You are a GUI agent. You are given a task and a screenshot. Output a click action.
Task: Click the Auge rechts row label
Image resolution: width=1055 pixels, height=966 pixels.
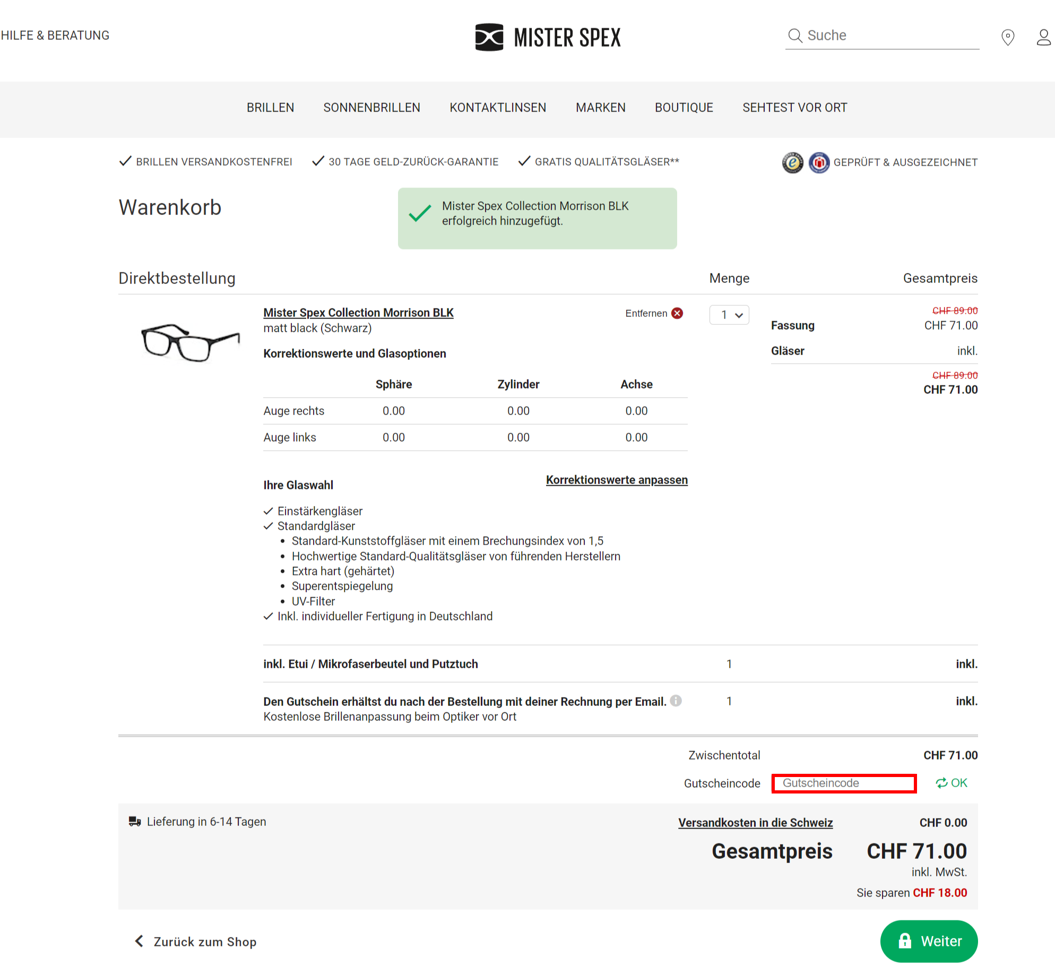(293, 411)
